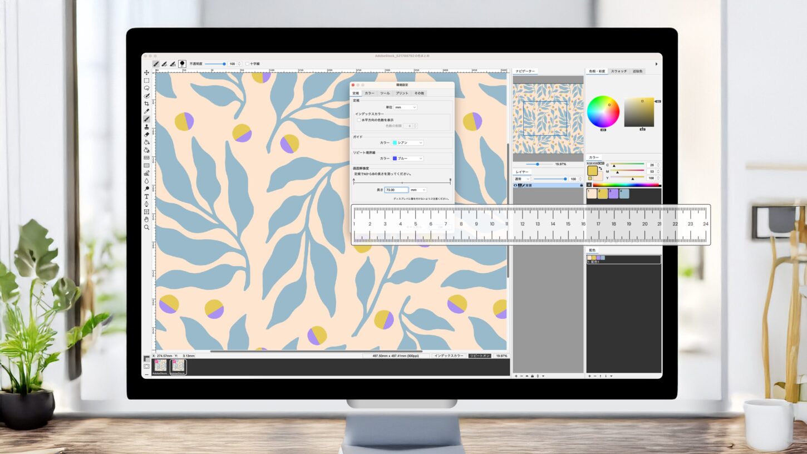This screenshot has width=807, height=454.
Task: Select the Lasso selection tool
Action: 146,88
